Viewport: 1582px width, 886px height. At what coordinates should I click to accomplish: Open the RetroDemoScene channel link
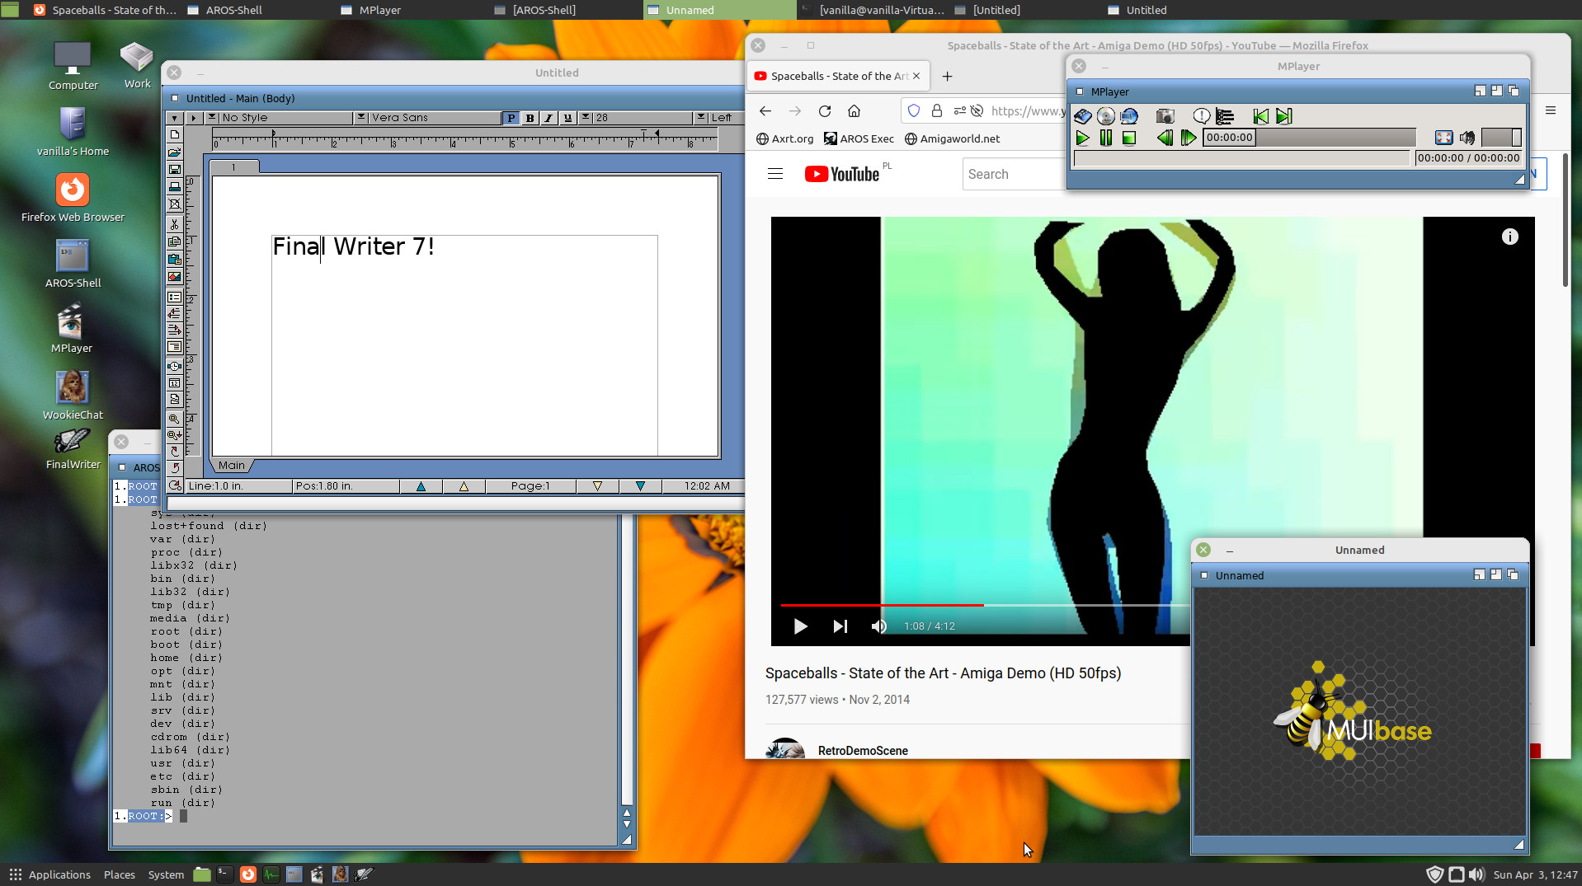[862, 750]
